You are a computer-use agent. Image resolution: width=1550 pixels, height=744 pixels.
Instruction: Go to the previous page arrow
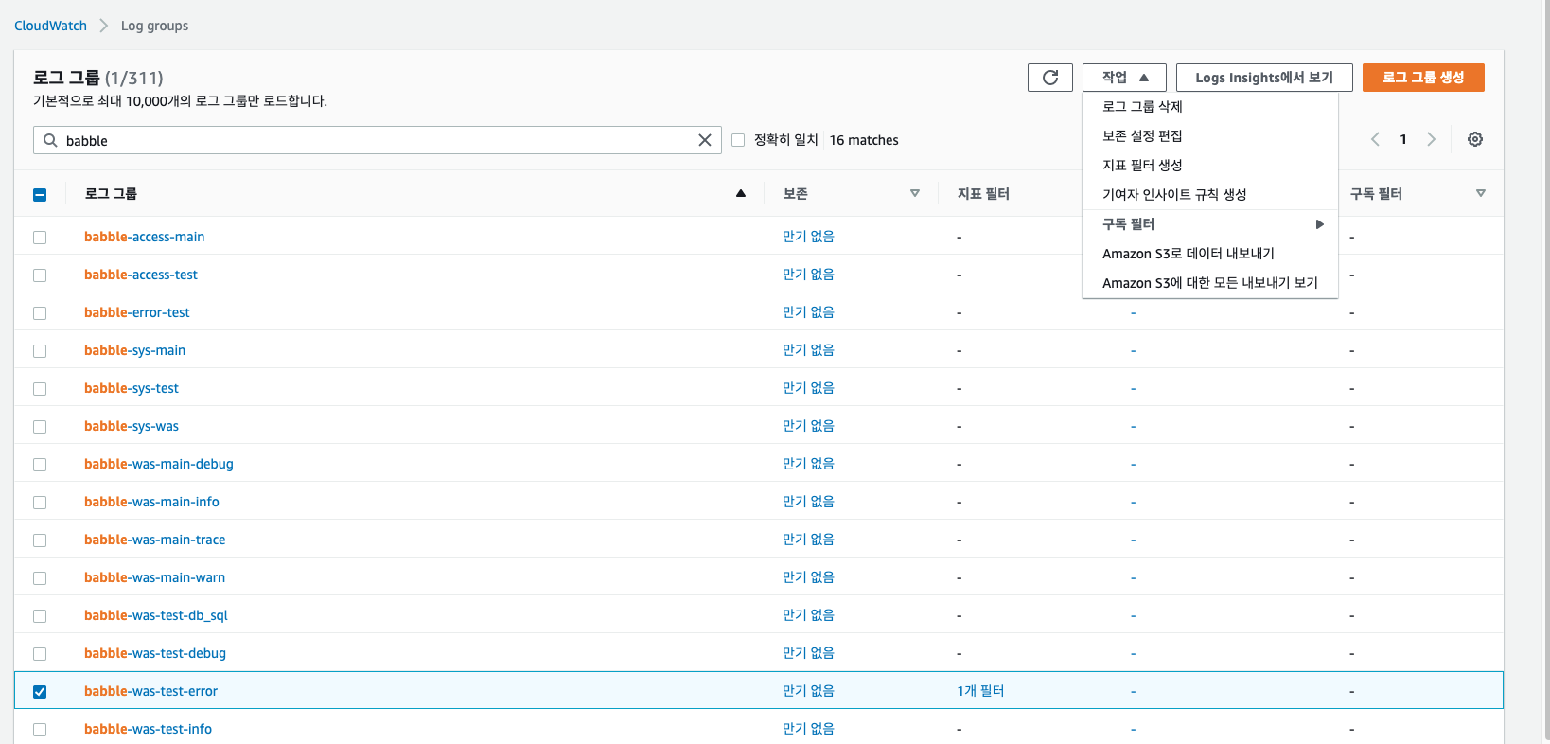[1375, 139]
